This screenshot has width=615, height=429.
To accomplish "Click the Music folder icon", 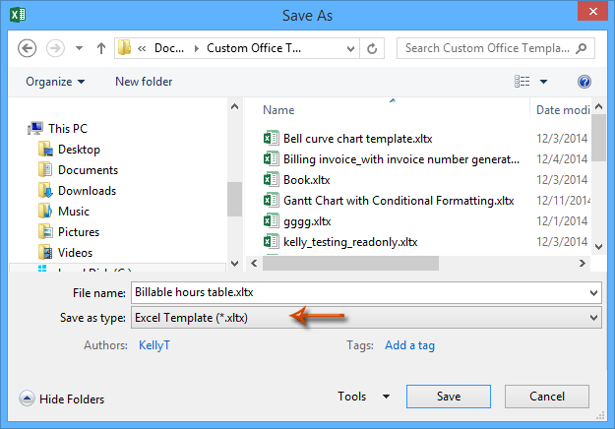I will point(45,211).
